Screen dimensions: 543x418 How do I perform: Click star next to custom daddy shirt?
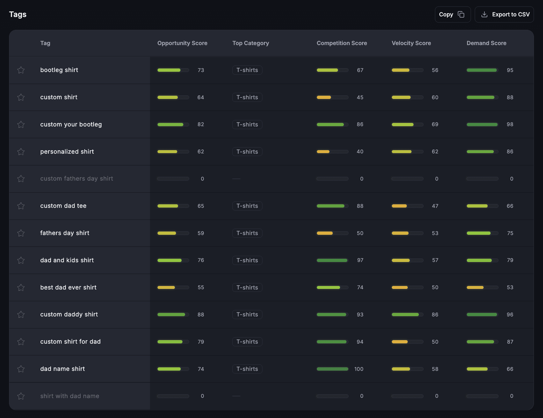tap(21, 314)
